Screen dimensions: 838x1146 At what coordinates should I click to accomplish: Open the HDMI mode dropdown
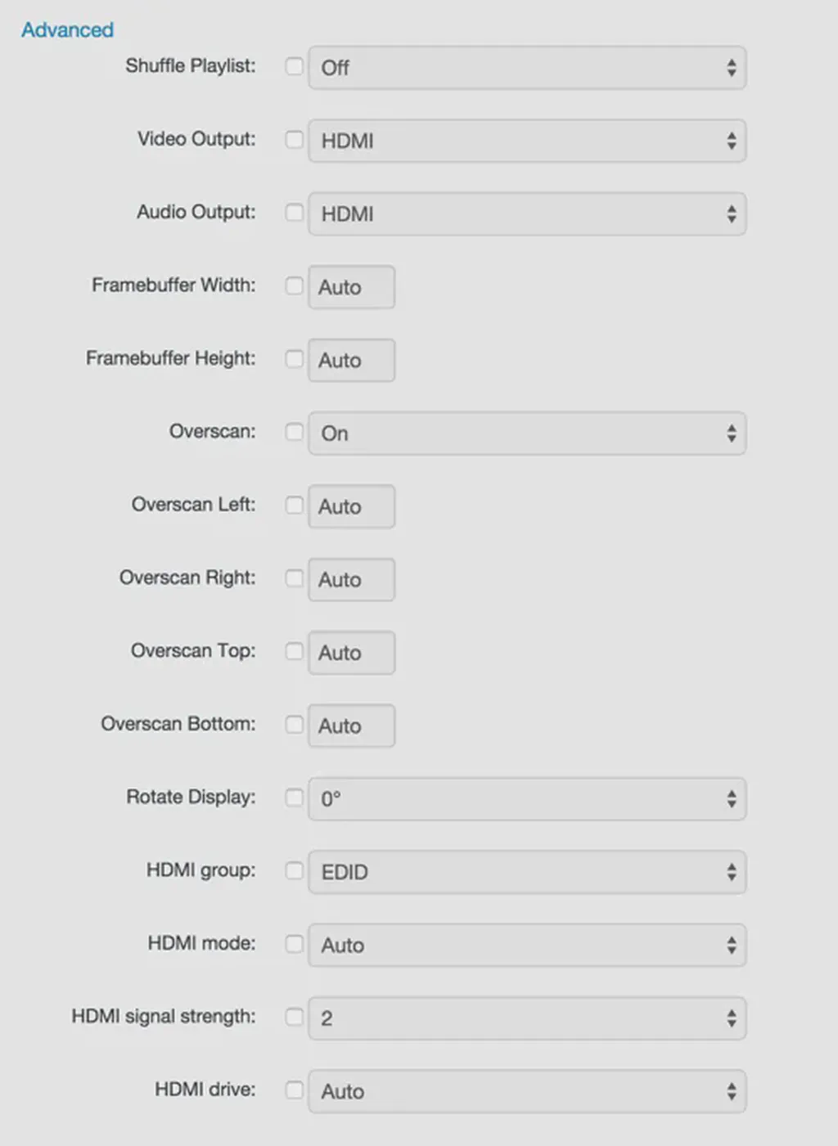[x=527, y=945]
